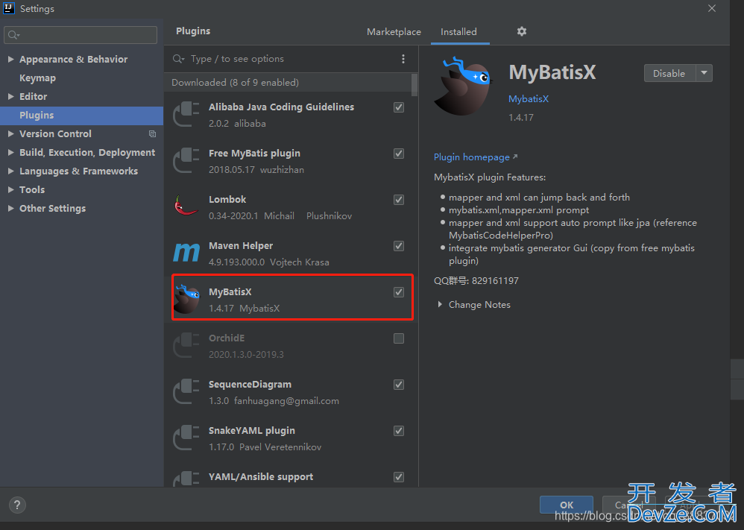Open plugin list options three-dot menu

point(403,59)
